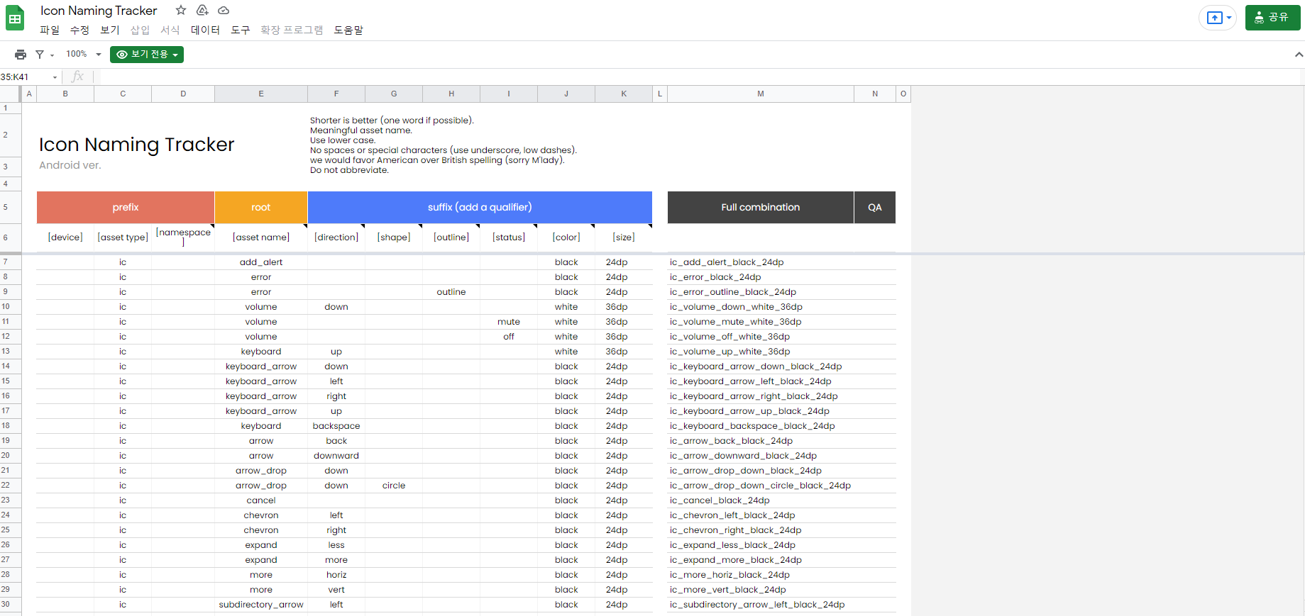This screenshot has width=1305, height=616.
Task: Click the Icon Naming Tracker document title
Action: pyautogui.click(x=99, y=11)
